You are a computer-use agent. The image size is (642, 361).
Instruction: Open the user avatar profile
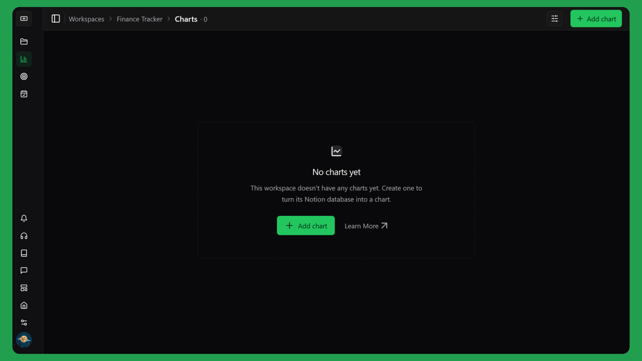(24, 340)
